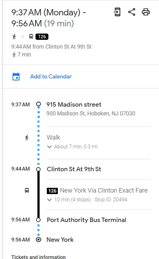Click the bus icon left of the 126 step
This screenshot has width=159, height=259.
(27, 190)
